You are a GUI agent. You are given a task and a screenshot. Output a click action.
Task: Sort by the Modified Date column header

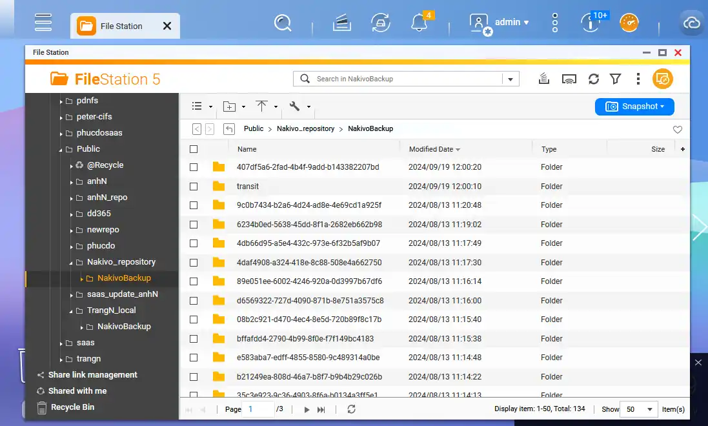coord(431,149)
